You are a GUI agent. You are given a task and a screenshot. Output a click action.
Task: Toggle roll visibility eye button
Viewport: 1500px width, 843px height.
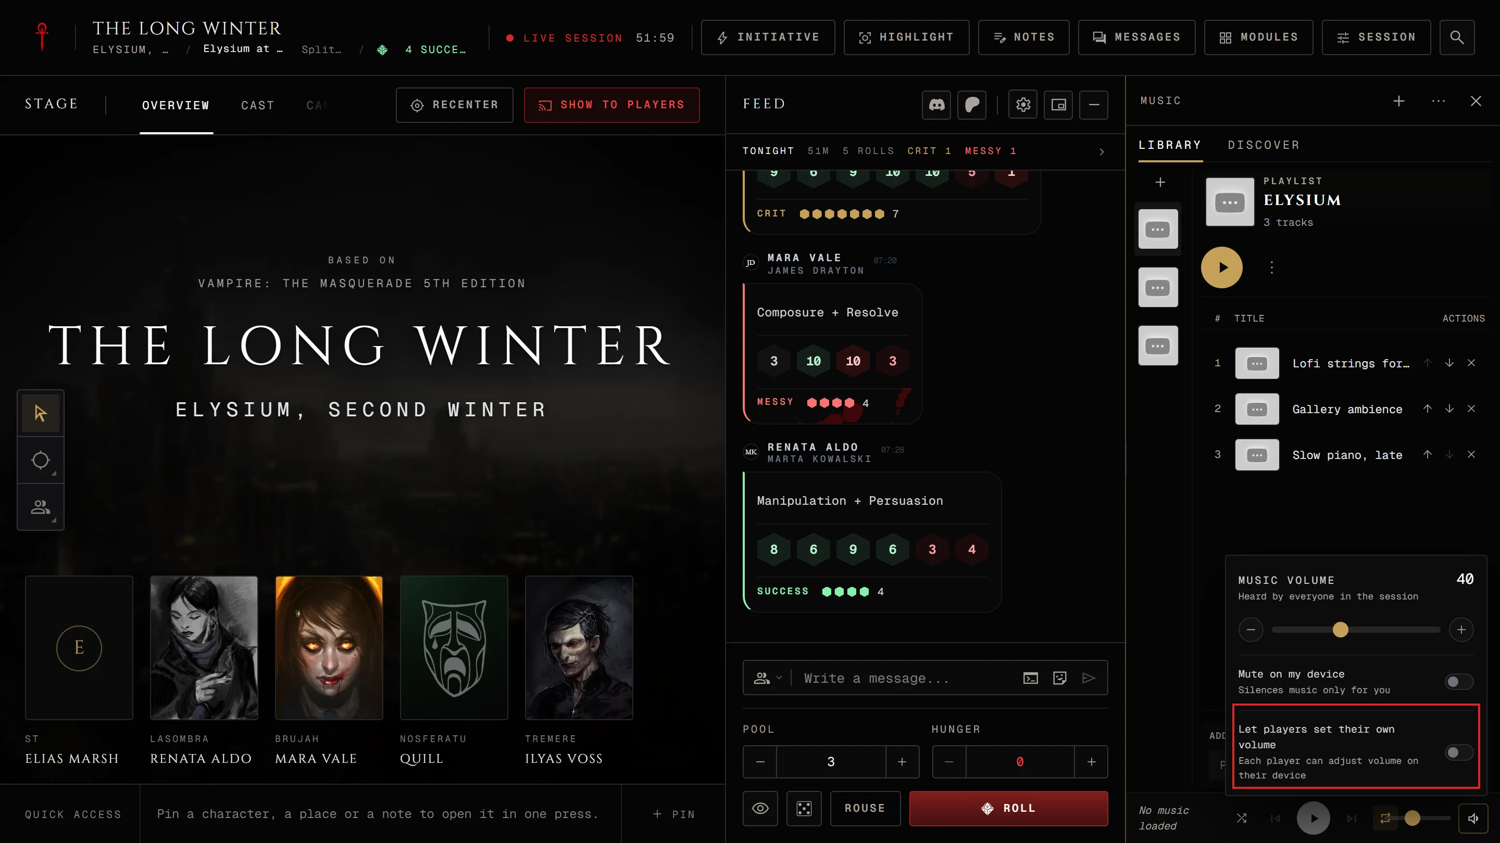click(x=760, y=808)
